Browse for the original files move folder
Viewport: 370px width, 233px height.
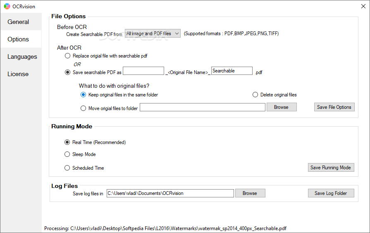[282, 107]
